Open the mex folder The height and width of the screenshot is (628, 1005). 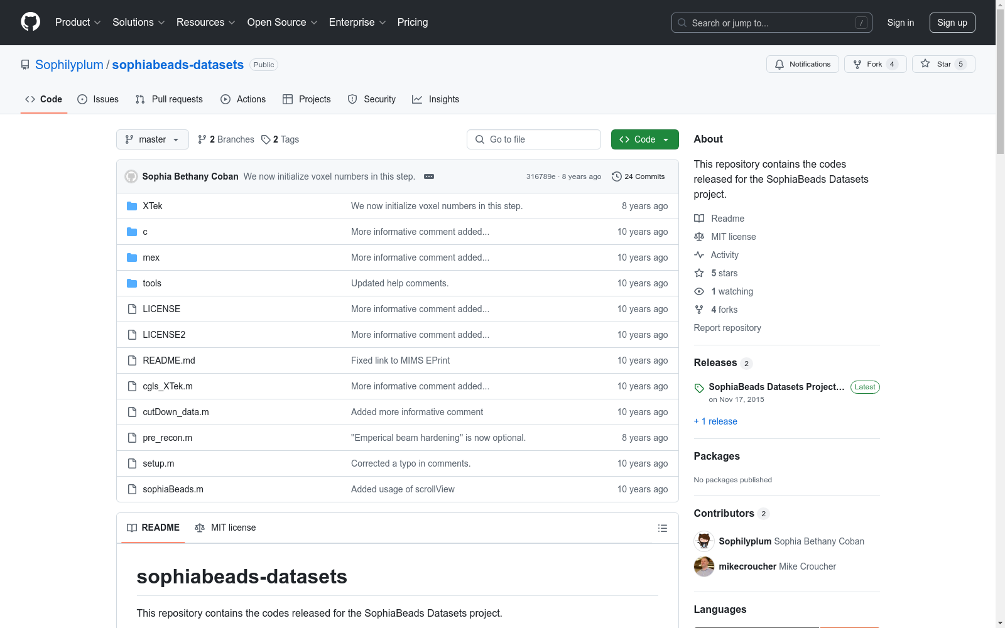pyautogui.click(x=151, y=257)
